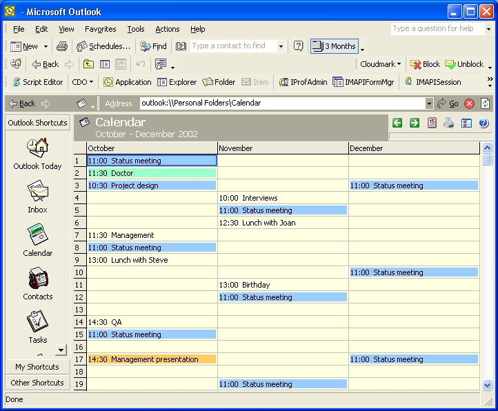Click the Unblock button
498x411 pixels.
click(x=464, y=64)
